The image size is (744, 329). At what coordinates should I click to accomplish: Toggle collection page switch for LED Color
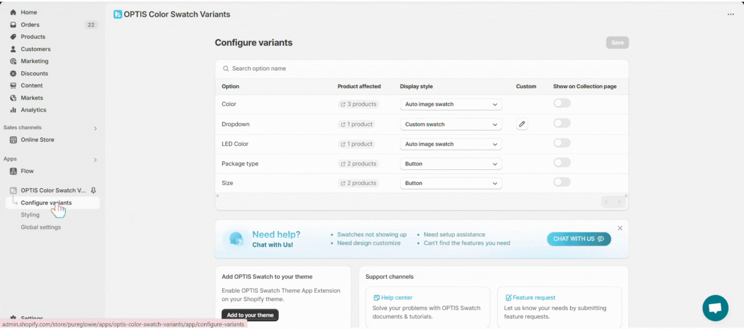pos(562,143)
